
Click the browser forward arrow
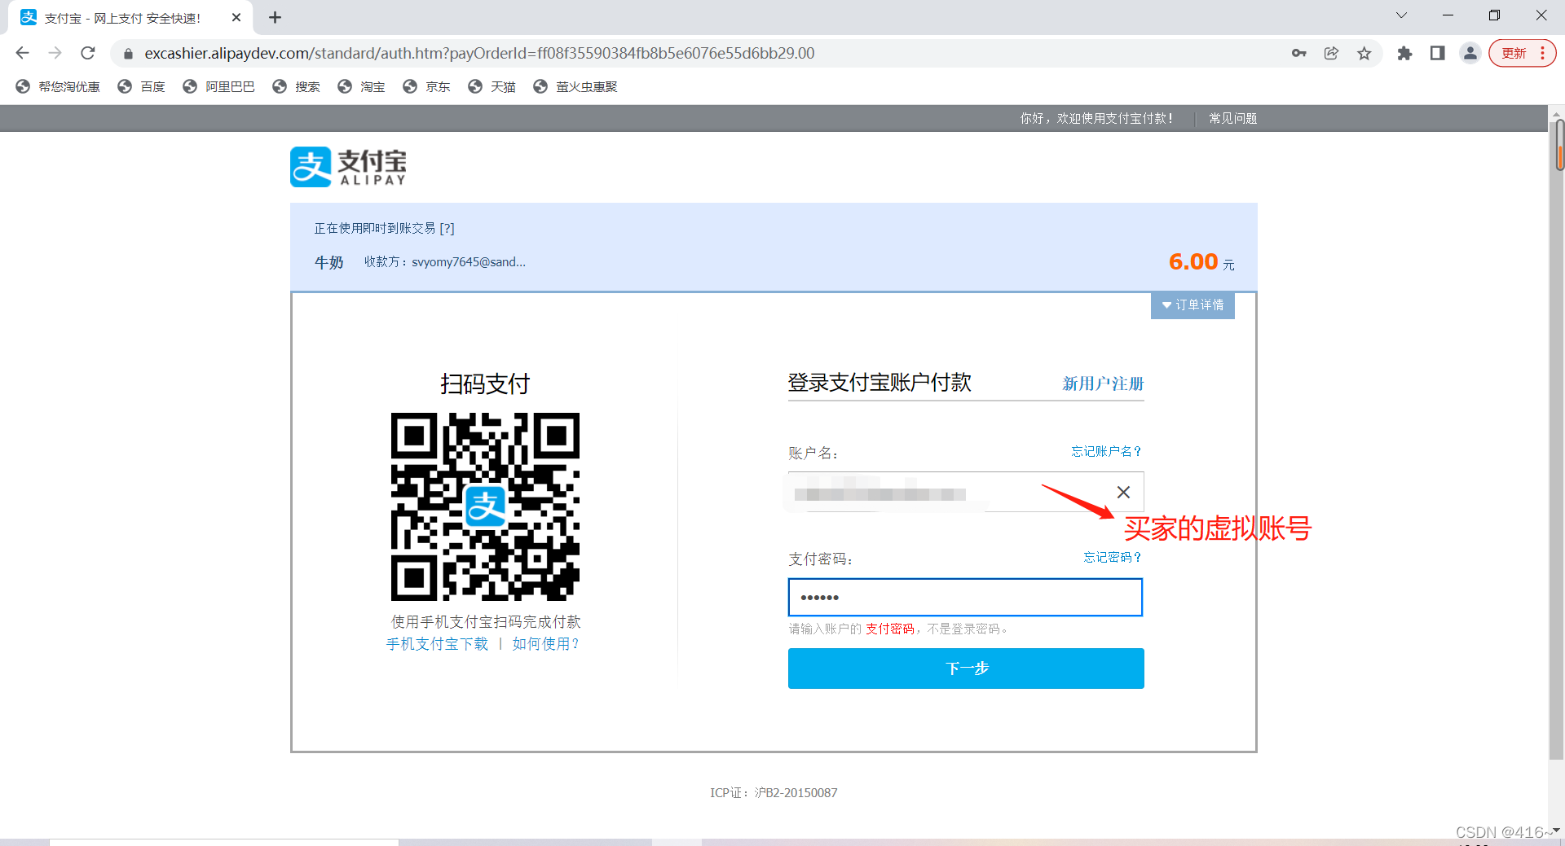(x=55, y=53)
